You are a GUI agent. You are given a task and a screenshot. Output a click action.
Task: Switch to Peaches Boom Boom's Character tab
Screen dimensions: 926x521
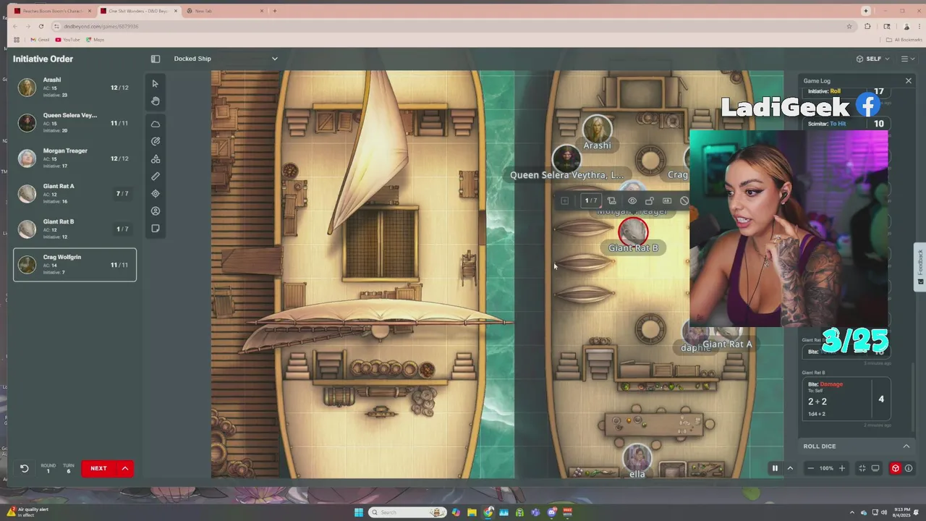coord(53,11)
